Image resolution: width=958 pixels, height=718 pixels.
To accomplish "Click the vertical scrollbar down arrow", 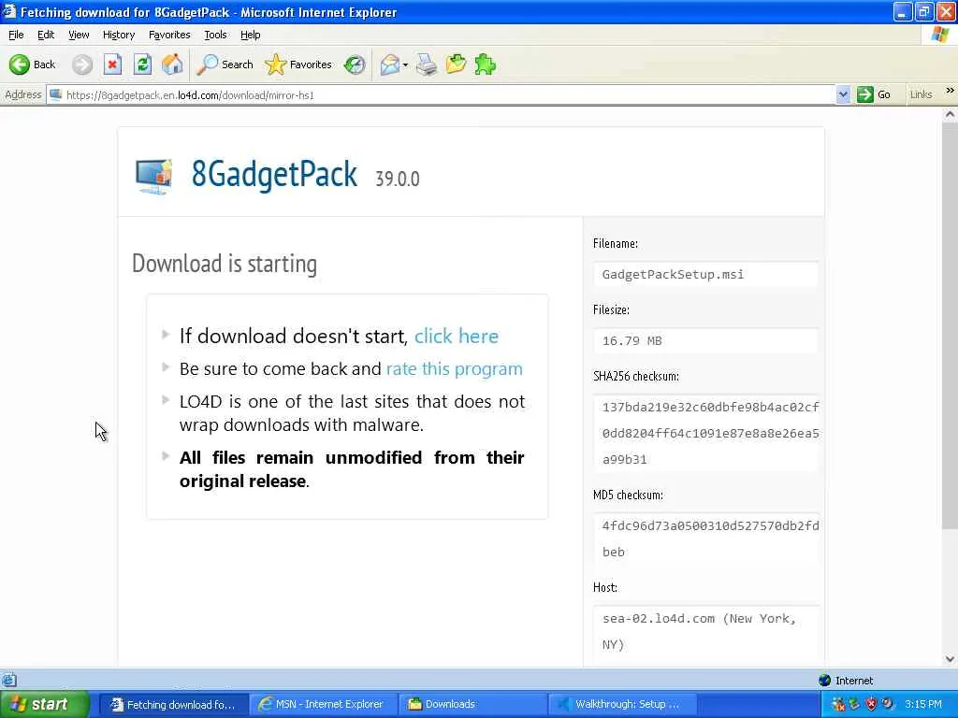I will point(950,659).
